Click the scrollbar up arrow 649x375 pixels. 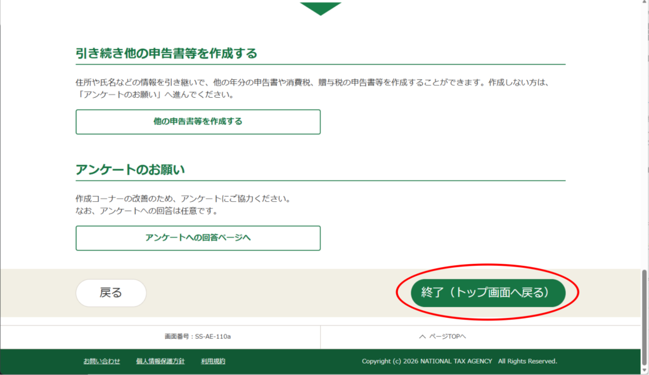645,4
